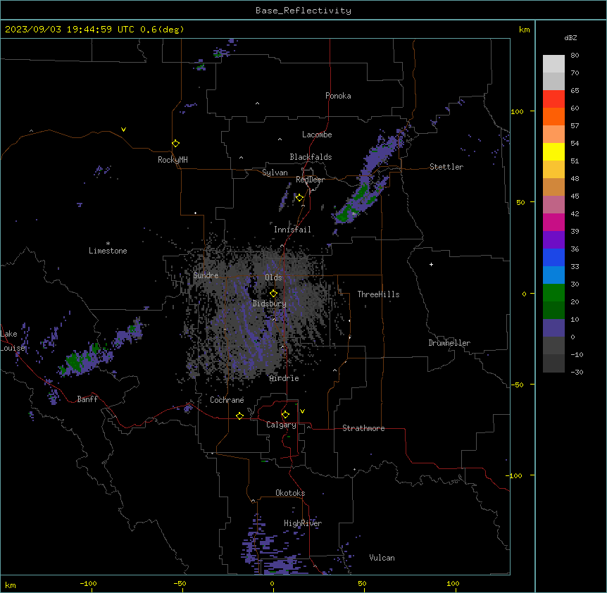Click the green echo cell north of Banff

click(73, 362)
